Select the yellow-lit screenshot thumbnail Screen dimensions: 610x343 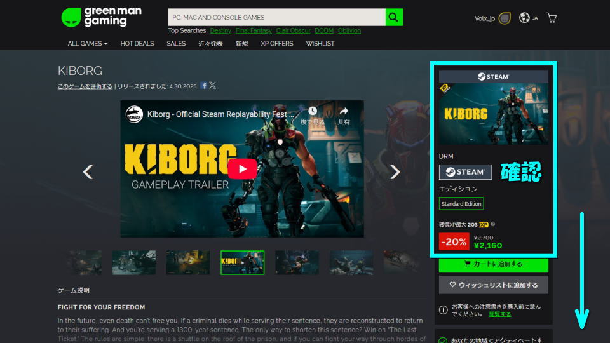point(188,262)
